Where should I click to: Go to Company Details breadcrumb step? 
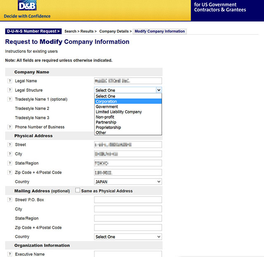[x=114, y=31]
